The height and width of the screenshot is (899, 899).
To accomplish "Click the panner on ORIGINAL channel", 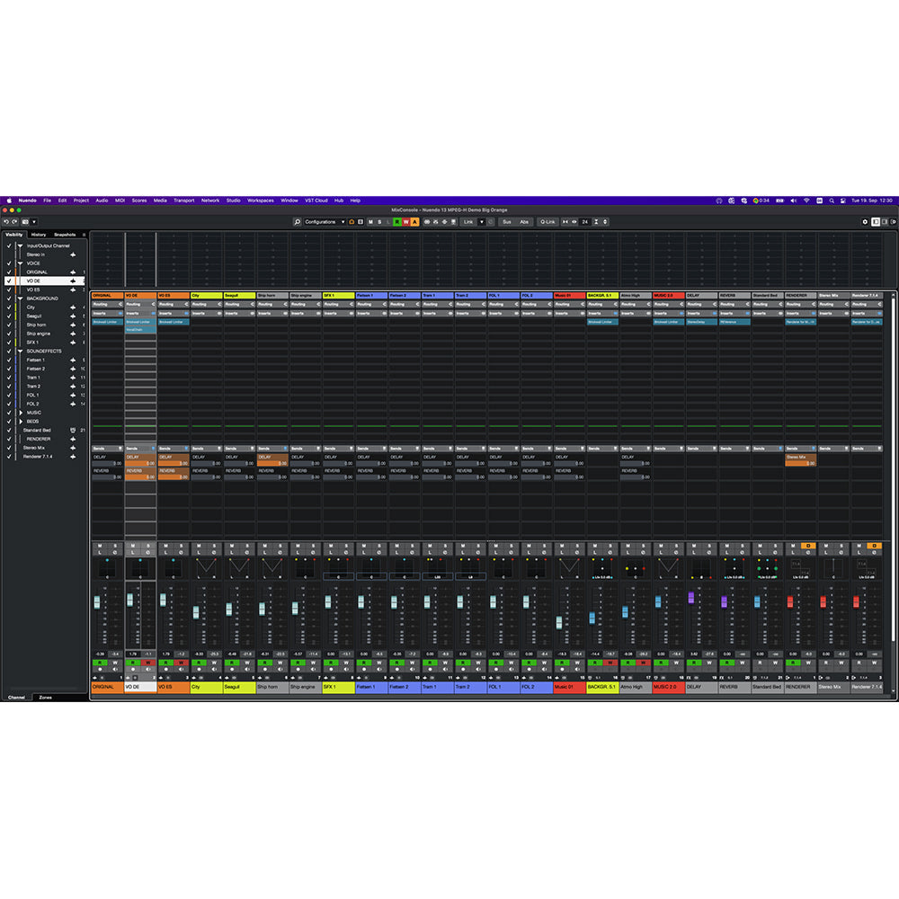I will click(107, 568).
